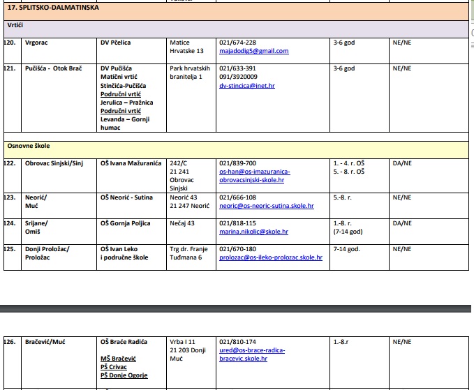Screen dimensions: 474x390
Task: Select phone number 021/818-115
Action: (x=237, y=223)
